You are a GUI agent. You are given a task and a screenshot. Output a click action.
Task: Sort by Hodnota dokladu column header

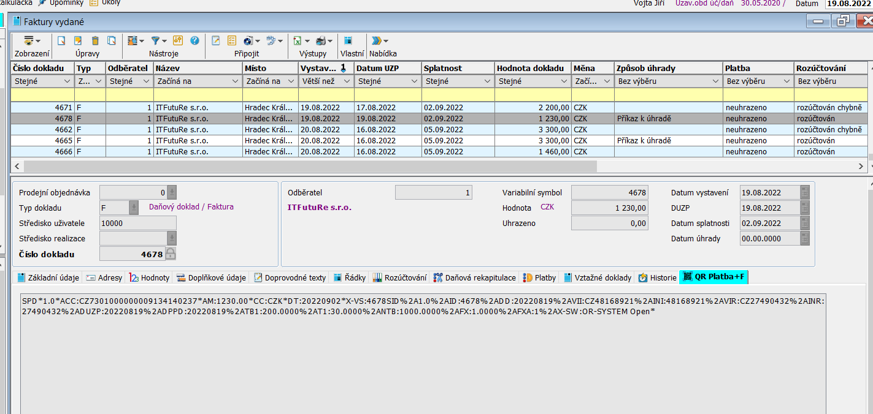tap(532, 68)
